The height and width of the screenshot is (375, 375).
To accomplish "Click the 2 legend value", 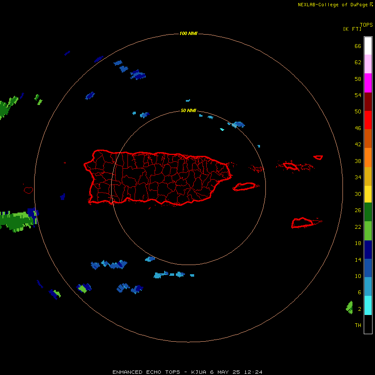I will point(360,309).
